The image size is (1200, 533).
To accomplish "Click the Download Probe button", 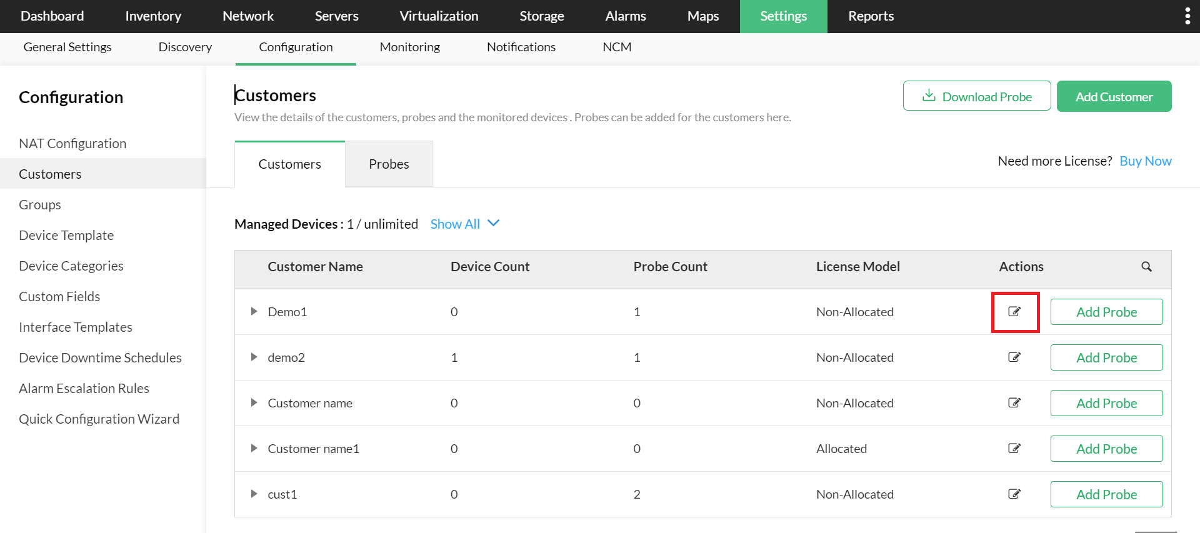I will (976, 96).
